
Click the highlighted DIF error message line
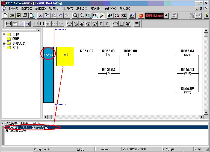tap(107, 127)
